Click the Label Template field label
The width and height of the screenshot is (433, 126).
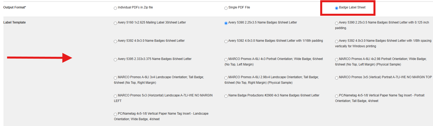(15, 22)
